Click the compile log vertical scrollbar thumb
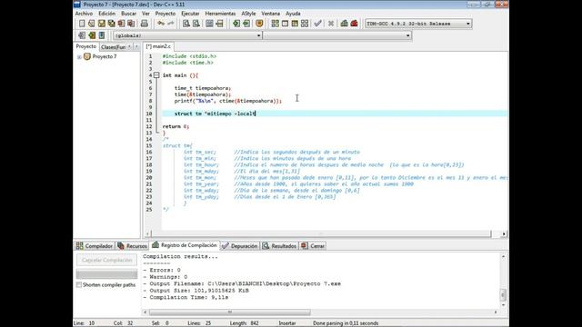The height and width of the screenshot is (327, 582). click(x=503, y=294)
